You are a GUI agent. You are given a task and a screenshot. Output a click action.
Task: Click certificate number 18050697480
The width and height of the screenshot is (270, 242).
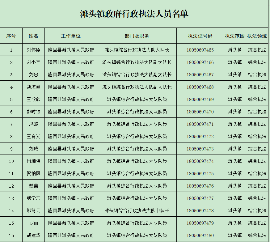click(200, 235)
